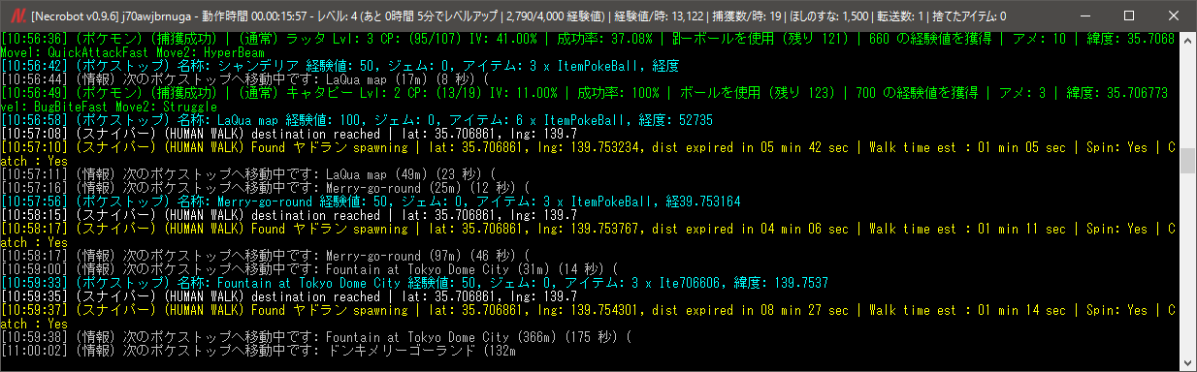Select the 10:56:58 LaQua map pokestop line
The width and height of the screenshot is (1197, 372).
point(357,120)
